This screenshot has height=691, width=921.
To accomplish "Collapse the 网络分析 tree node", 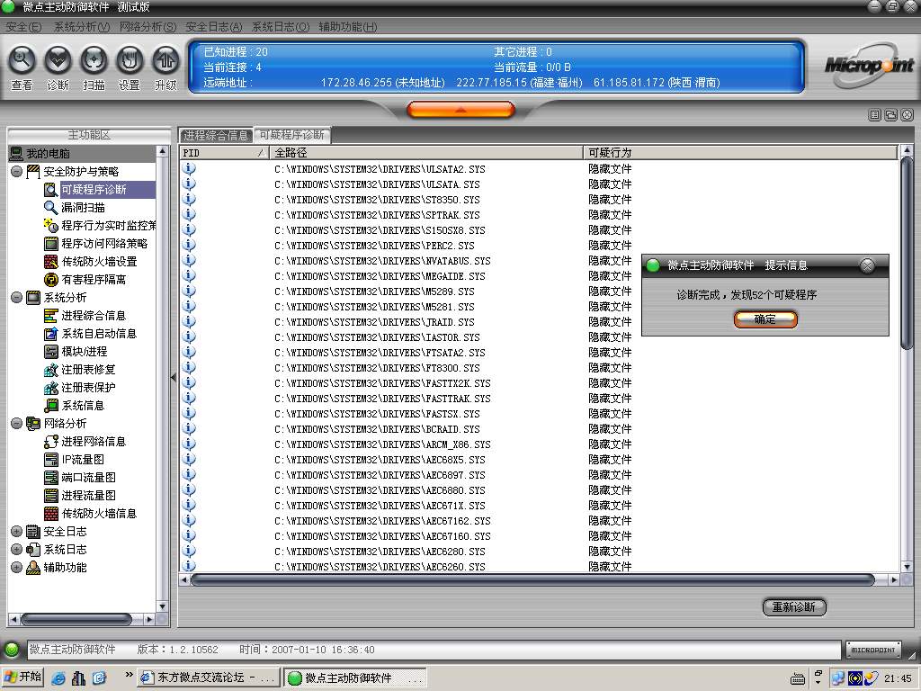I will pos(16,424).
